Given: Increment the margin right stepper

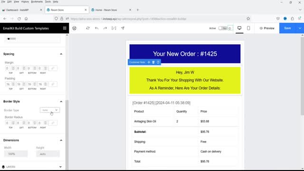Looking at the screenshot, I should (x=46, y=67).
